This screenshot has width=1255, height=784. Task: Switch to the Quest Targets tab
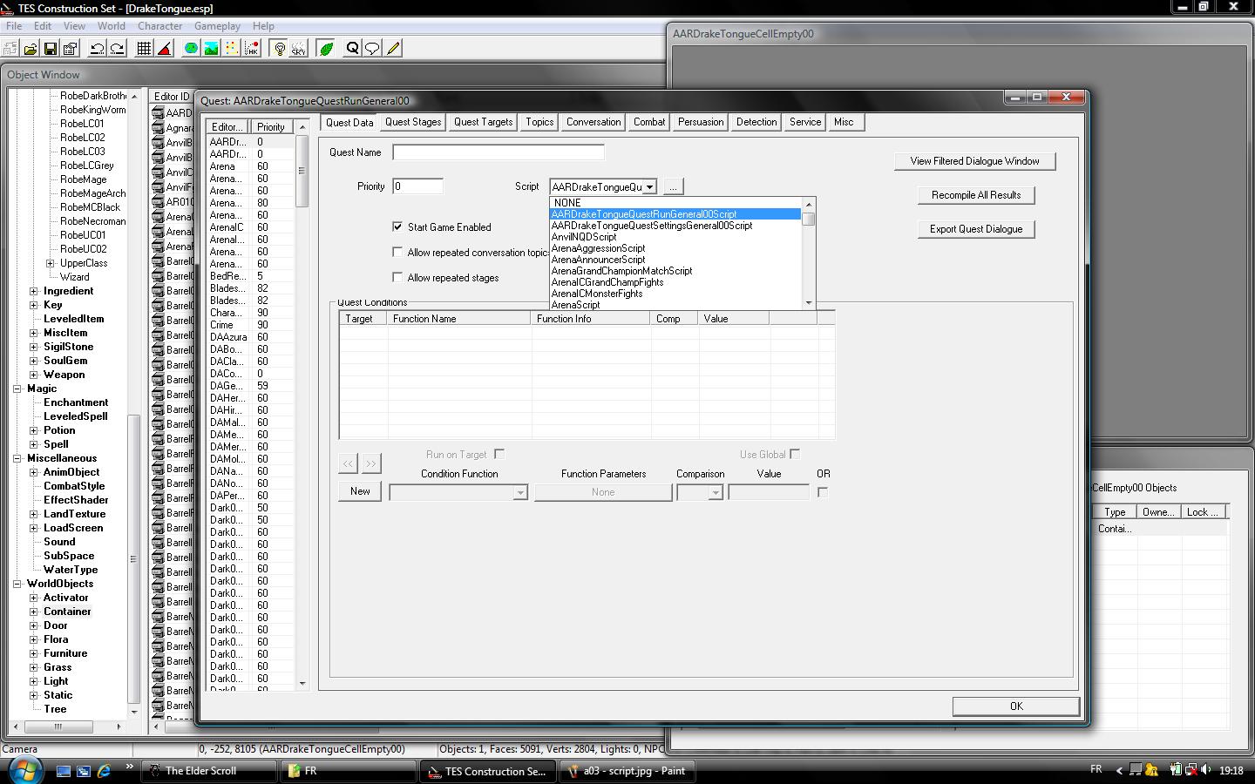point(483,122)
